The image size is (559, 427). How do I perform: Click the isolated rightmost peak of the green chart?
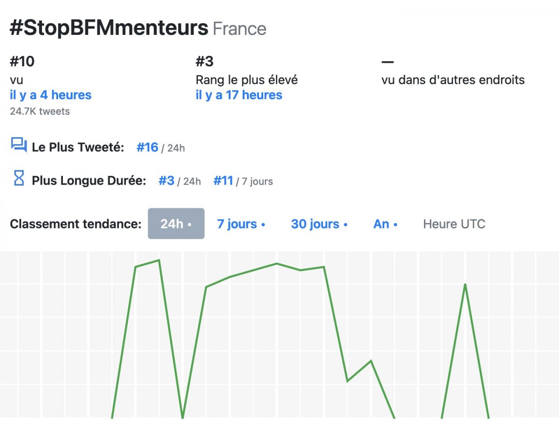tap(465, 285)
